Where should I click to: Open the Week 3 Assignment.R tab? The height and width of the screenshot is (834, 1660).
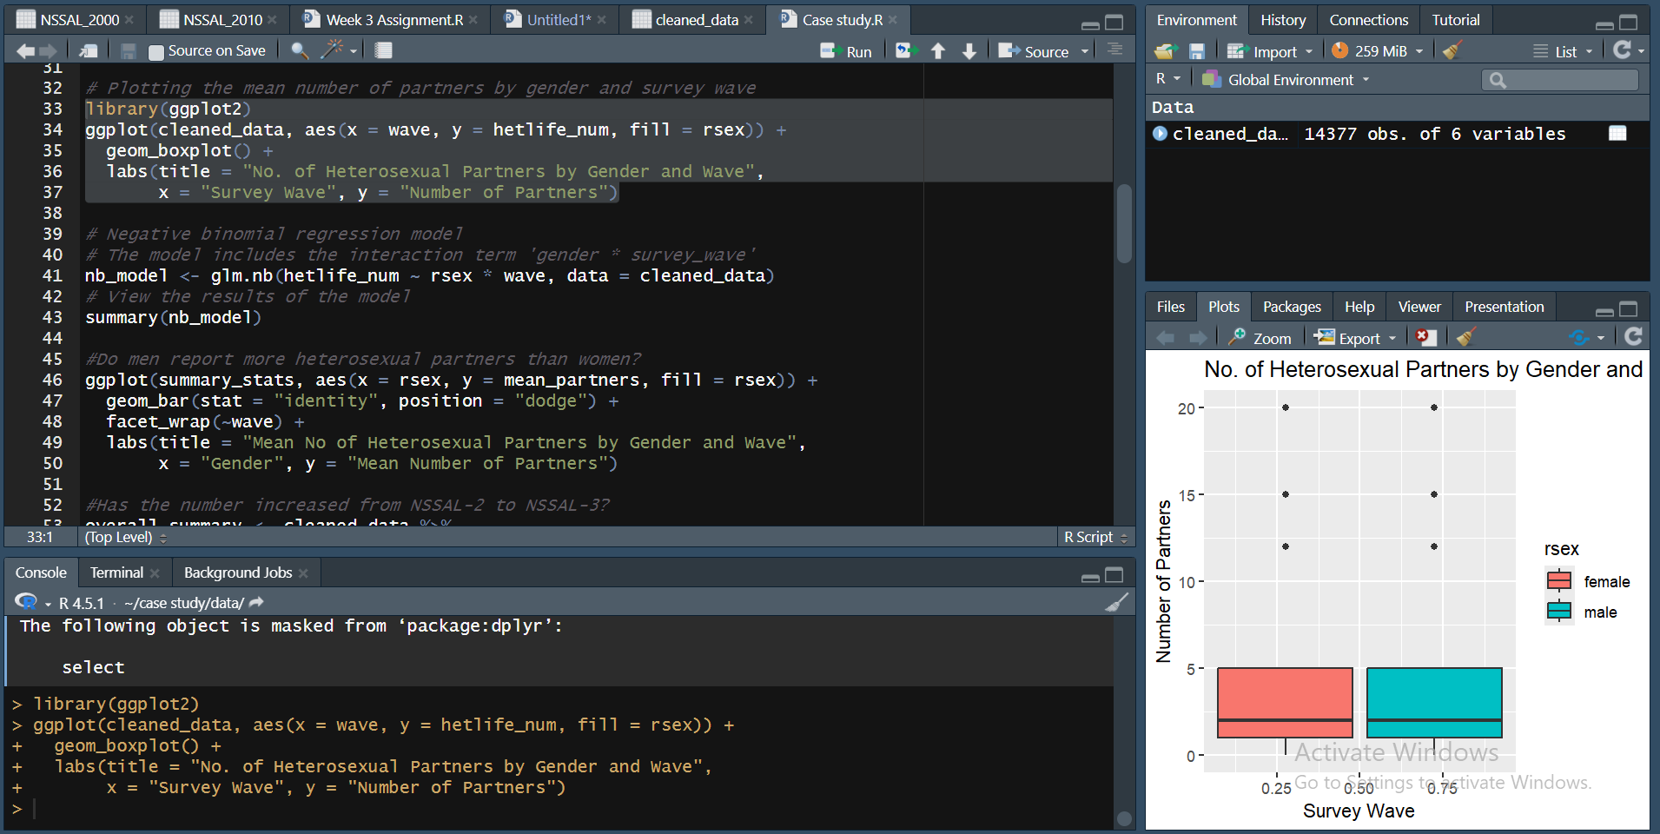pyautogui.click(x=394, y=19)
